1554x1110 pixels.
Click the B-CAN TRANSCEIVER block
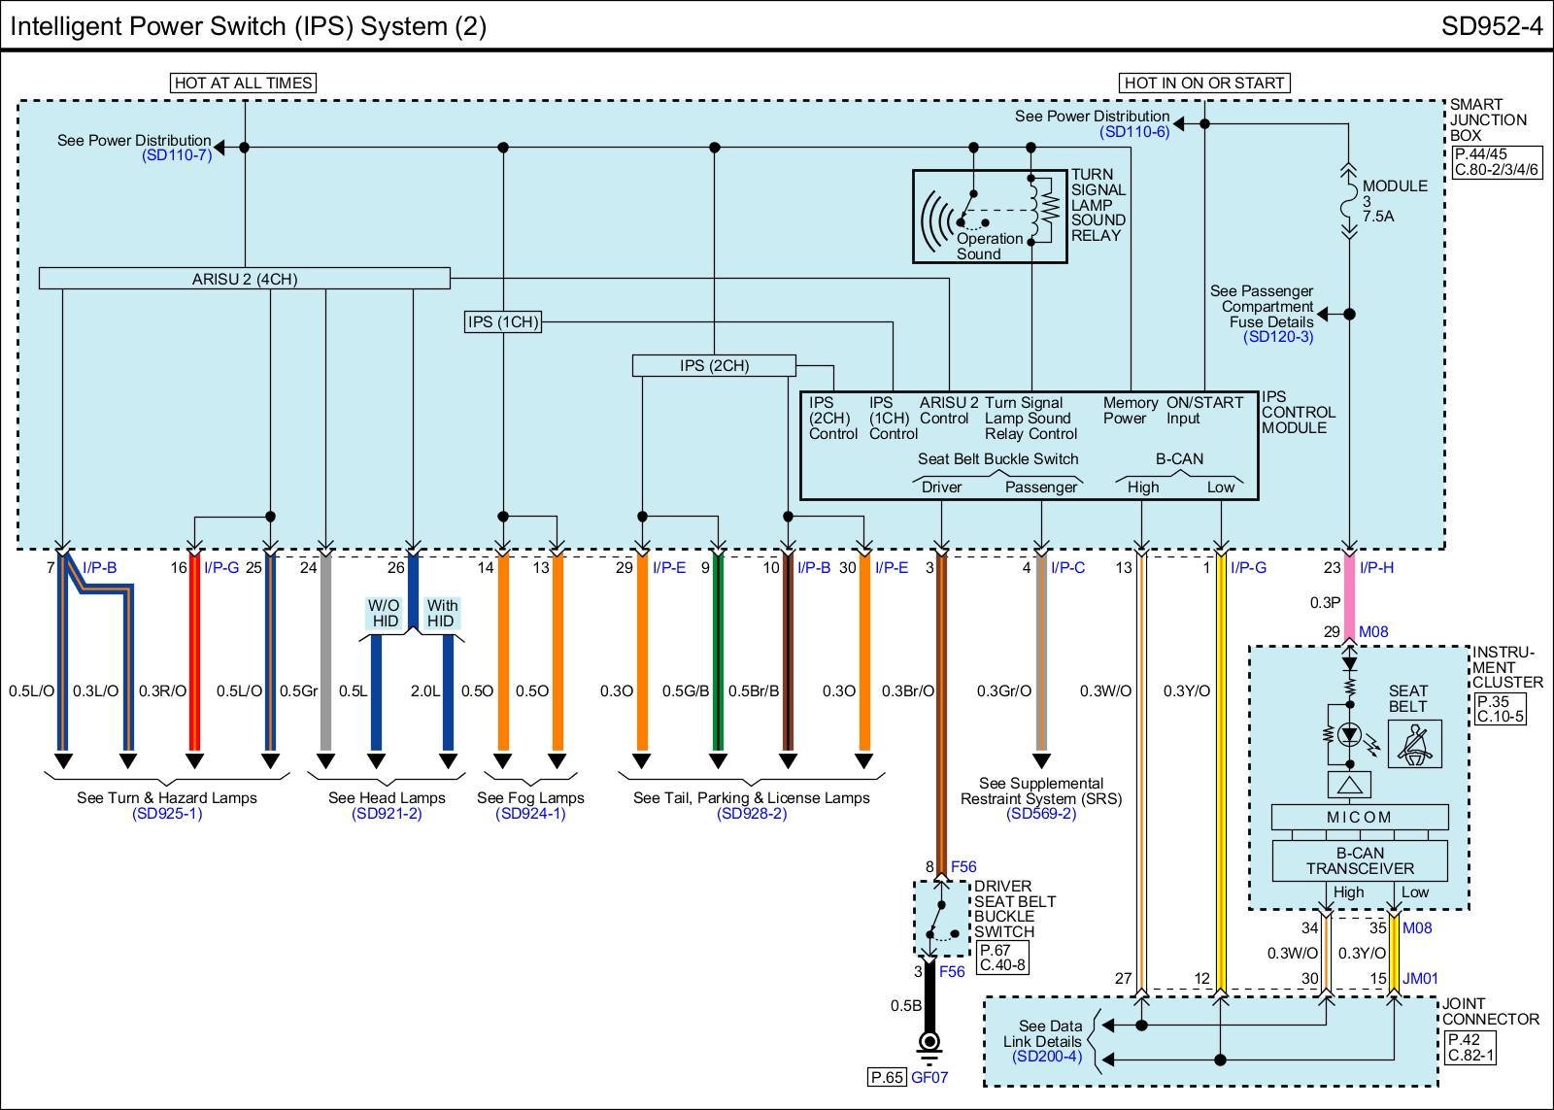coord(1360,860)
